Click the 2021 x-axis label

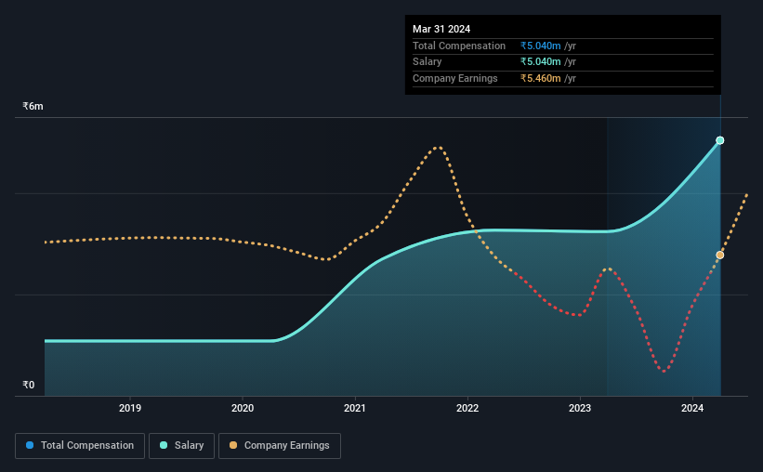pos(355,408)
